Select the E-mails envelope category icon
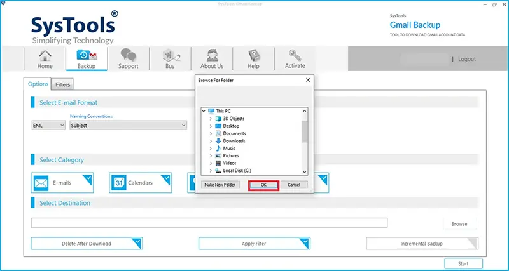The height and width of the screenshot is (271, 509). click(x=41, y=183)
